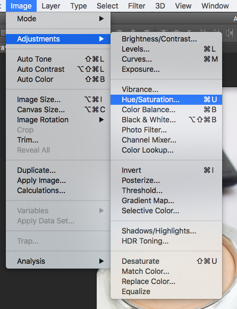Open the Brightness/Contrast adjustment
237x309 pixels.
point(166,39)
